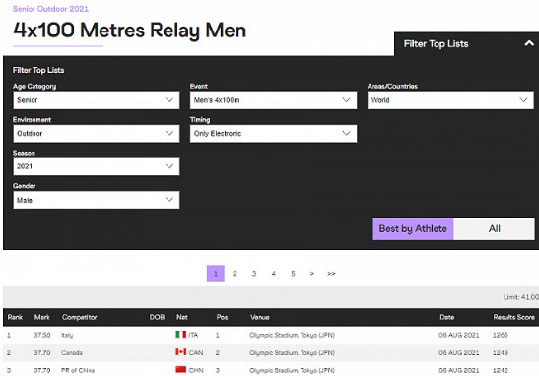Open the Italy competitor entry

click(x=67, y=335)
